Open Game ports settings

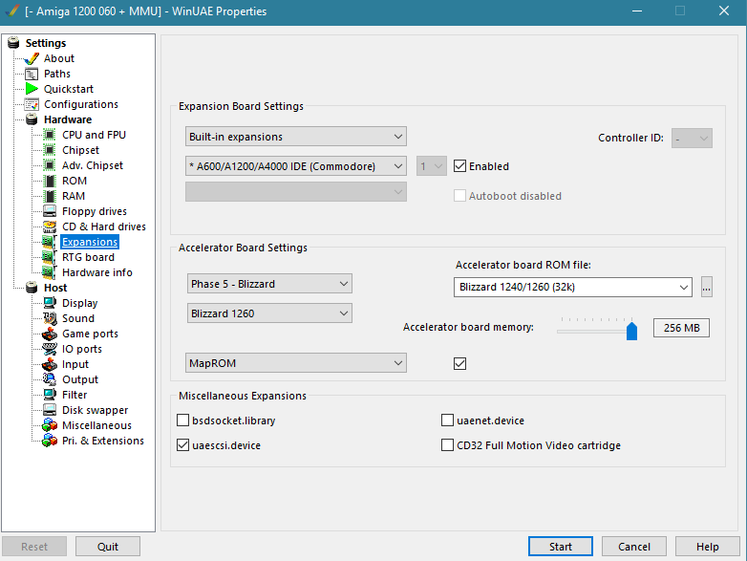[x=90, y=334]
